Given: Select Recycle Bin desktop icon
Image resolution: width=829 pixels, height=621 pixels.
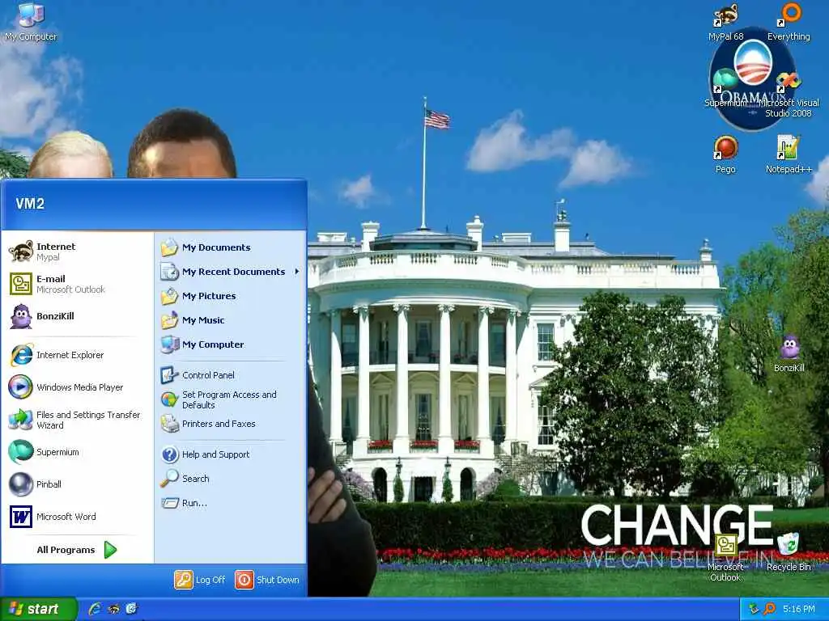Looking at the screenshot, I should click(789, 551).
